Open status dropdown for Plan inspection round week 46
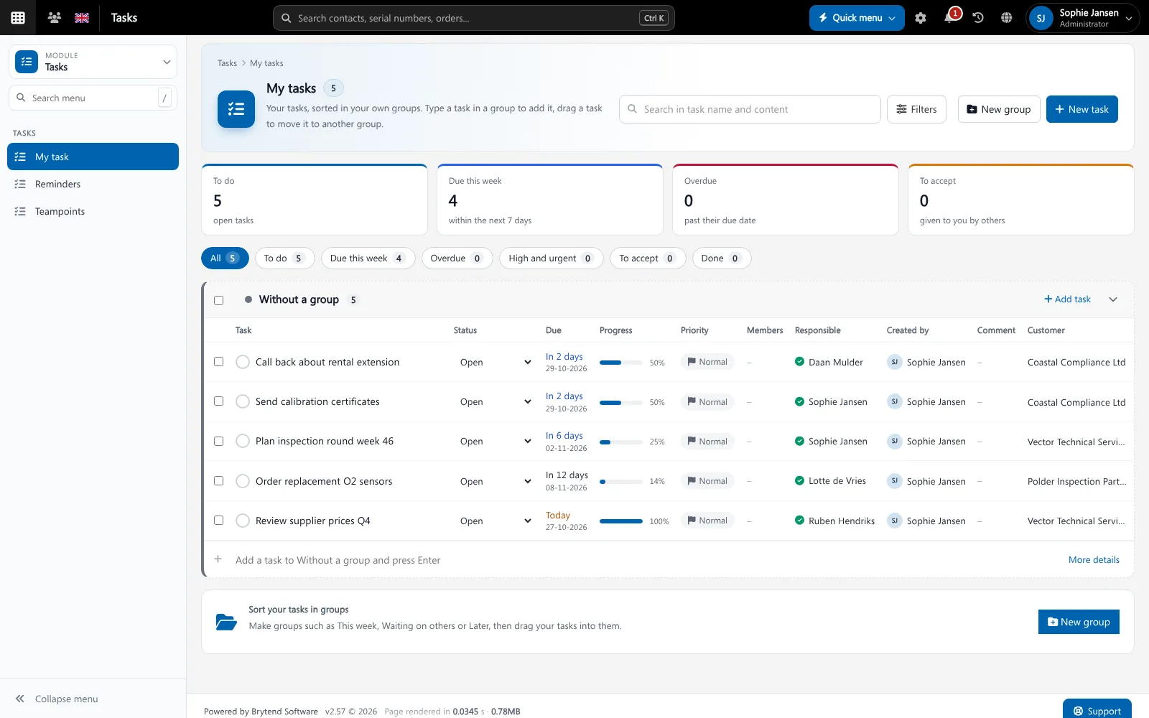 tap(496, 442)
